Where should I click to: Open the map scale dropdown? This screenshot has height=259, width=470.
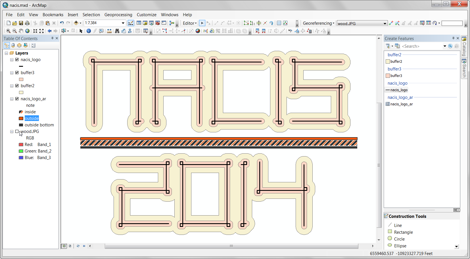pos(123,23)
